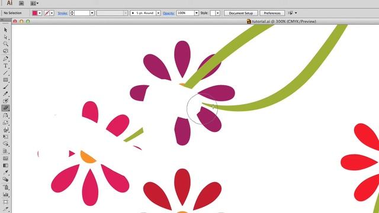Click the pink Fill color swatch
This screenshot has width=379, height=213.
[x=35, y=13]
